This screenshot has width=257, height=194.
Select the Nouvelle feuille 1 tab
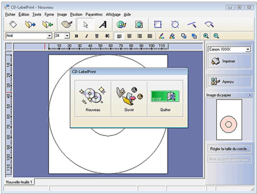(x=19, y=182)
